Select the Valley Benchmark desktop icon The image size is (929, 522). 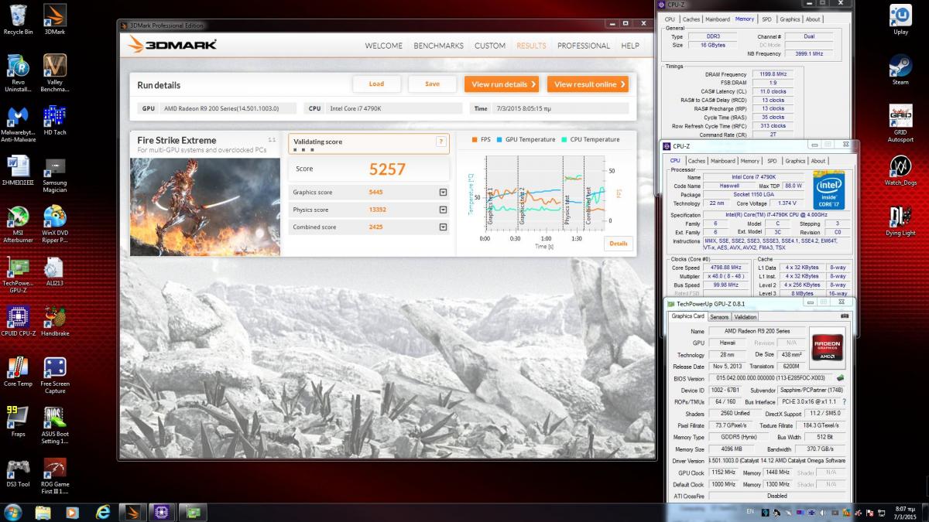pos(55,73)
